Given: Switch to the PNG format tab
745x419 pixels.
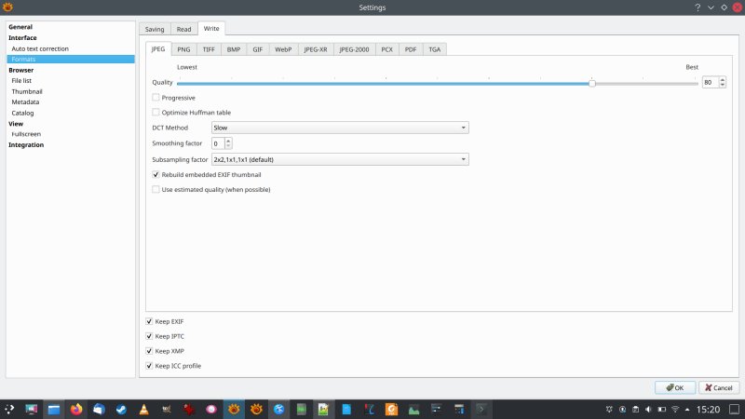Looking at the screenshot, I should coord(183,48).
